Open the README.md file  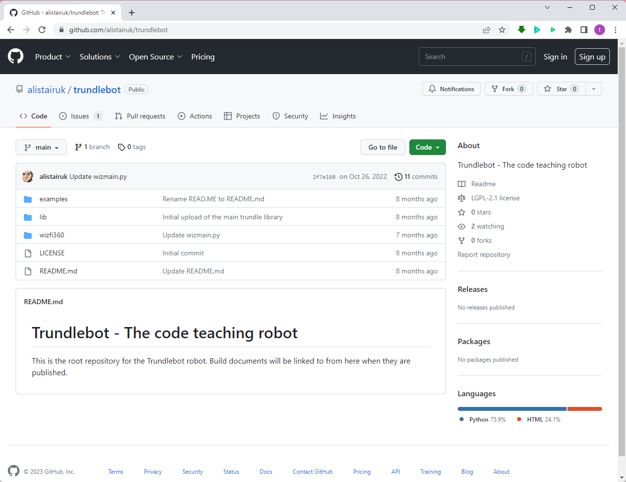(x=58, y=271)
